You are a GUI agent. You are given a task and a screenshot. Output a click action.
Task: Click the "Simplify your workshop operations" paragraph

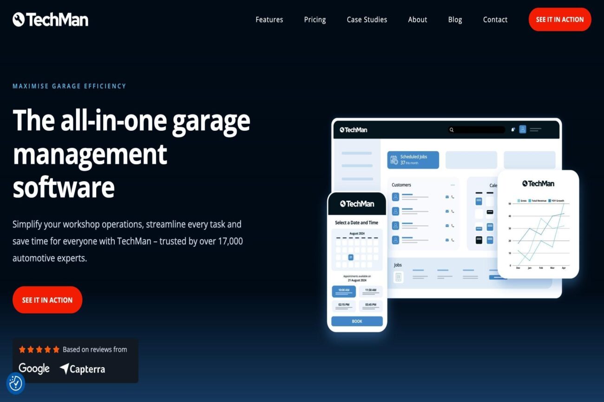click(x=128, y=241)
